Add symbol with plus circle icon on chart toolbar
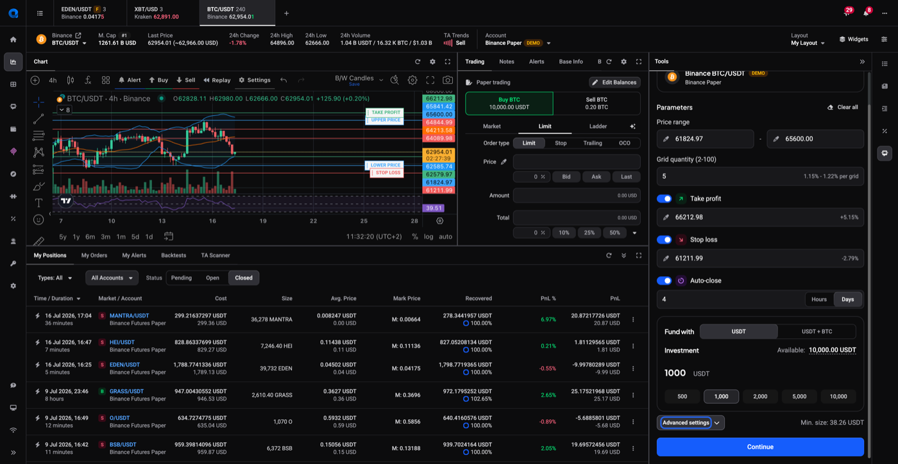 [x=35, y=80]
